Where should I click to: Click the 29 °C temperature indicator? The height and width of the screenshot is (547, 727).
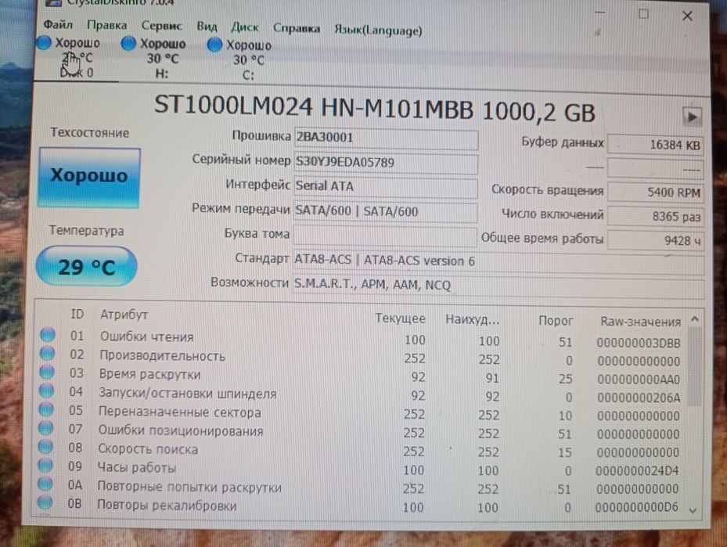86,266
